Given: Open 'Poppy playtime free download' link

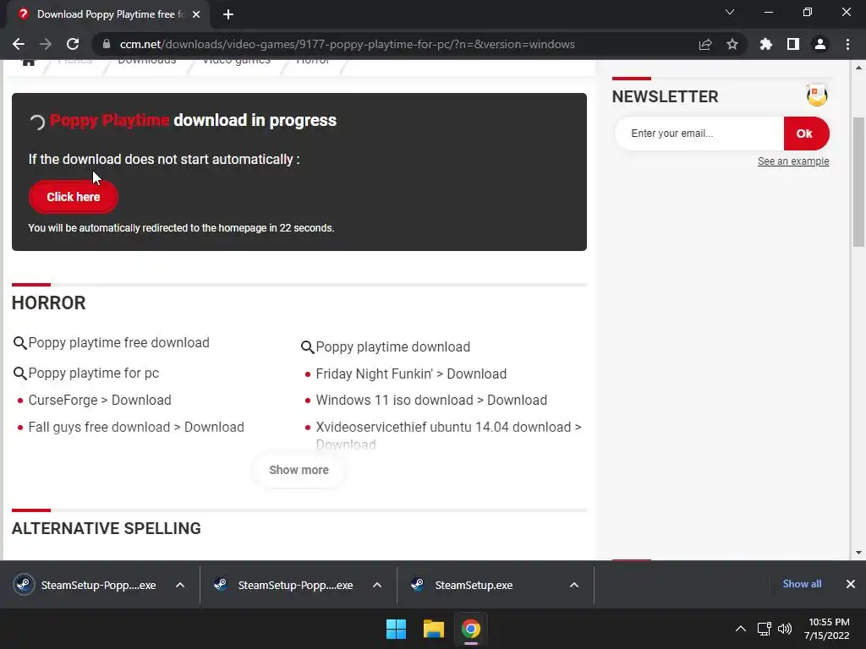Looking at the screenshot, I should click(118, 343).
